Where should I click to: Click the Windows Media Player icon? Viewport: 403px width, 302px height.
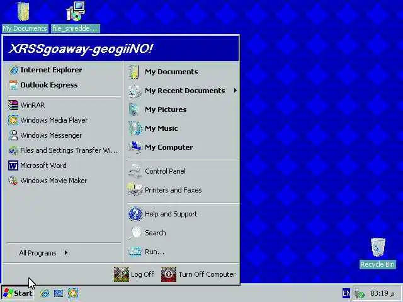(x=13, y=120)
